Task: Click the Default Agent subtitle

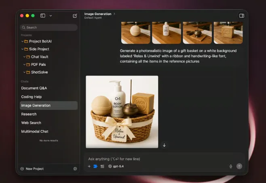Action: coord(93,18)
